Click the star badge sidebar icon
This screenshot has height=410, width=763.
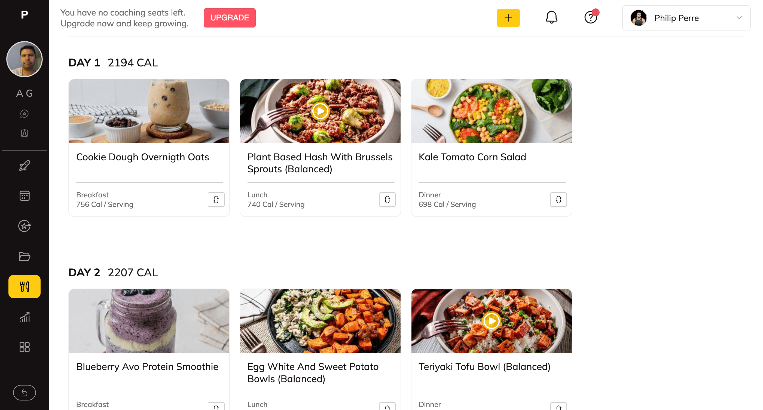tap(24, 226)
